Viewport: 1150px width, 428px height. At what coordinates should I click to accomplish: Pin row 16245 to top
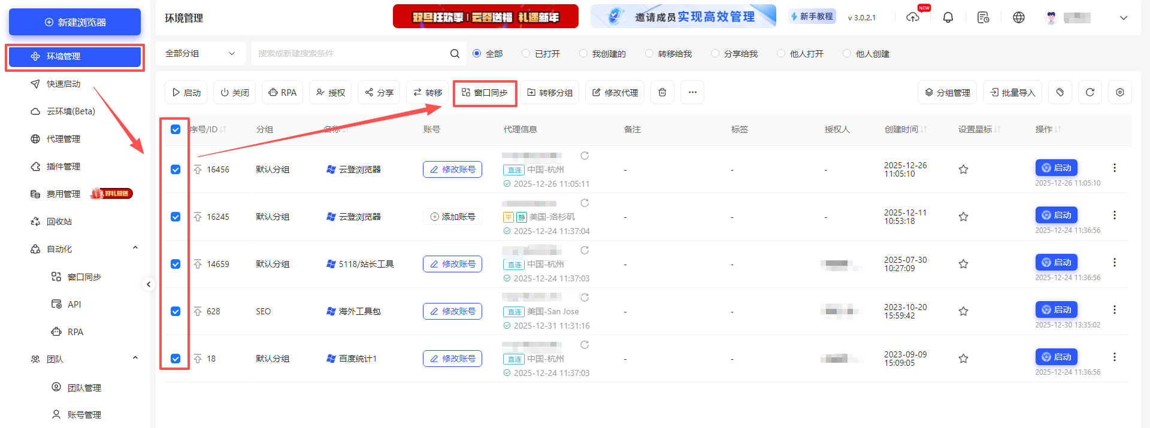(198, 217)
